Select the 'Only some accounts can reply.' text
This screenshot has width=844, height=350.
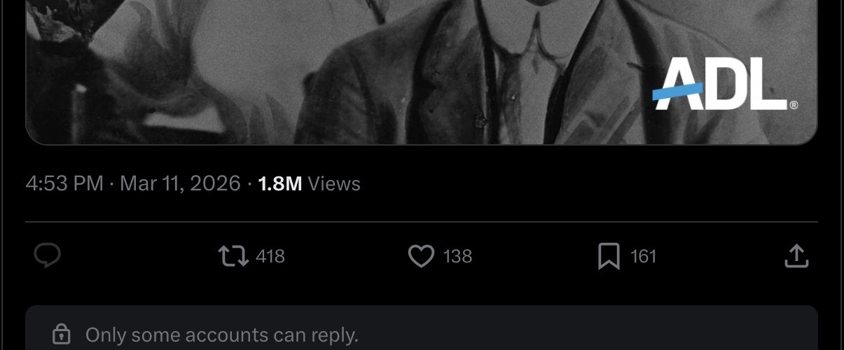222,335
